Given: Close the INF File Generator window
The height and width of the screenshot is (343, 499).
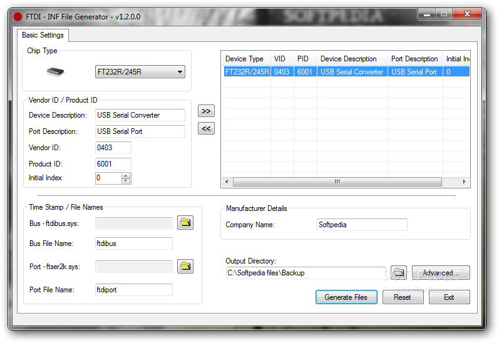Looking at the screenshot, I should click(x=467, y=14).
